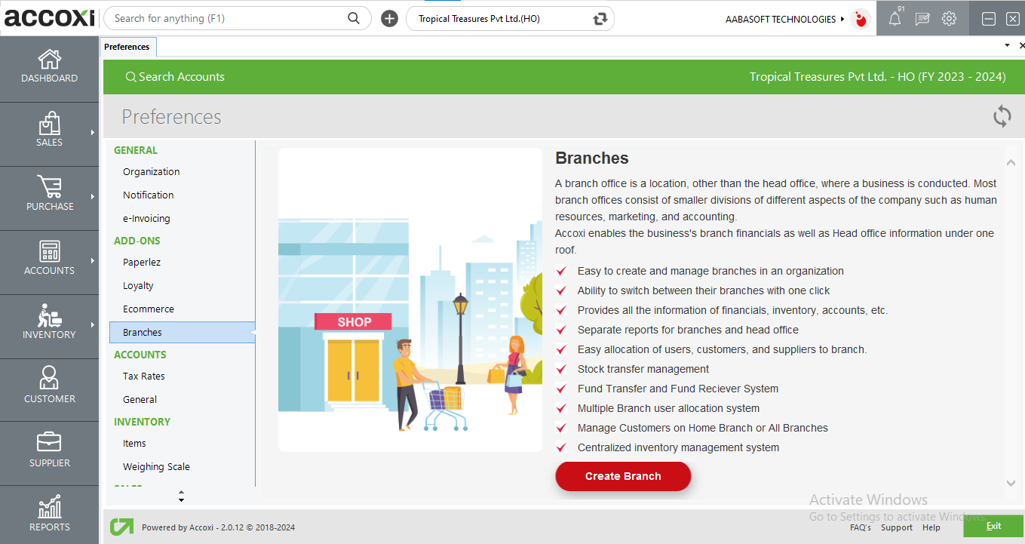Open the Supplier module icon
Screen dimensions: 1025x544
coord(49,450)
